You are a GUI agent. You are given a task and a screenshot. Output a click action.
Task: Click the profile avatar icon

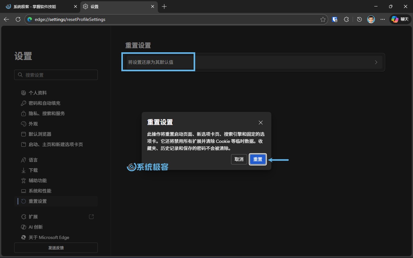pyautogui.click(x=371, y=19)
